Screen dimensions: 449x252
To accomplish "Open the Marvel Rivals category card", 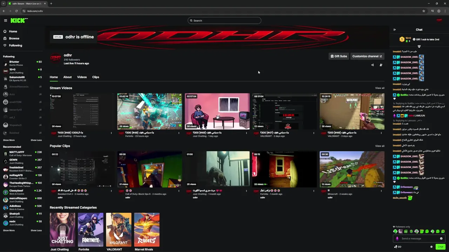I will point(147,230).
